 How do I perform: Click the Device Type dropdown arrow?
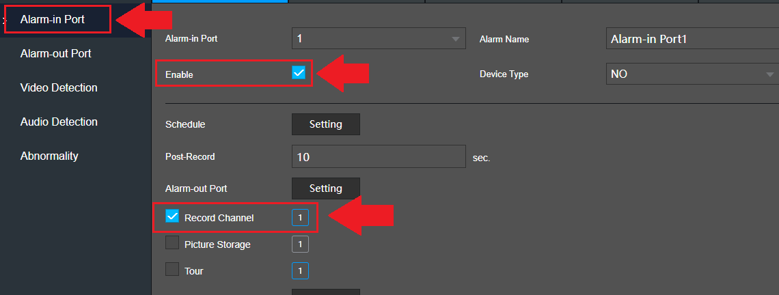pos(770,74)
